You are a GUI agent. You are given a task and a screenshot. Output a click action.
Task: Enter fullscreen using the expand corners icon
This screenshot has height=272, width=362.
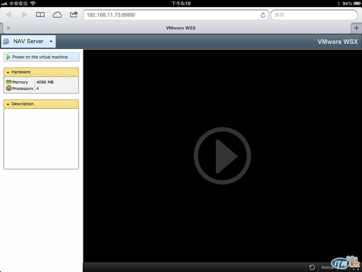[x=356, y=268]
